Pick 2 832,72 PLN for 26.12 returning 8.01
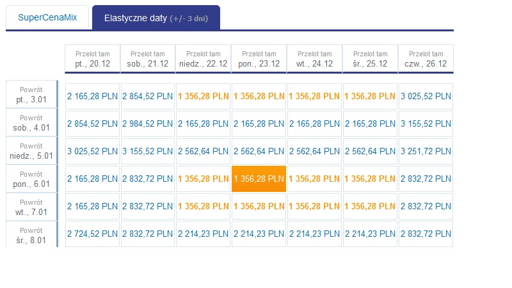Screen dimensions: 512x288 [x=426, y=234]
